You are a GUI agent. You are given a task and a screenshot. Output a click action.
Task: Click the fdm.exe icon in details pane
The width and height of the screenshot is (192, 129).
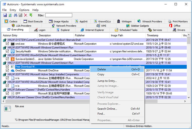(x=7, y=109)
